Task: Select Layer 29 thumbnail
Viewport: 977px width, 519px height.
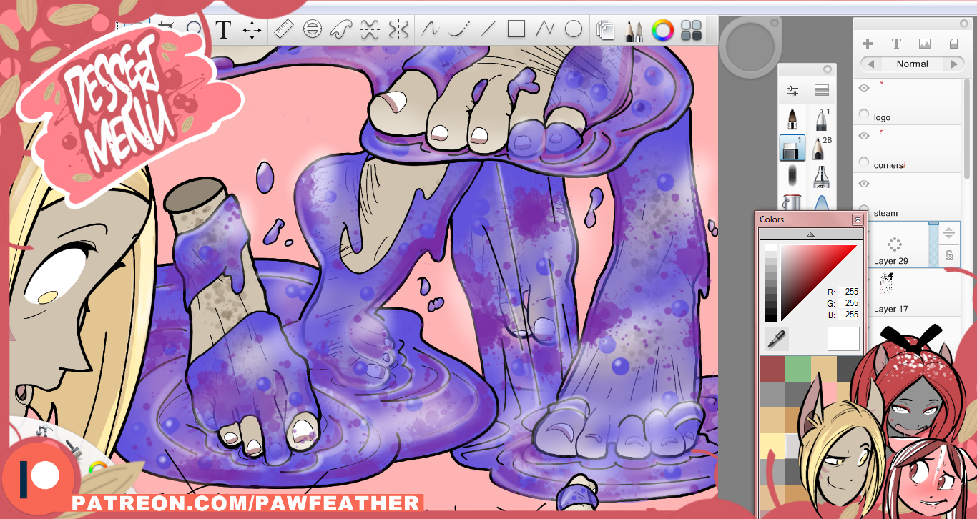Action: [893, 243]
